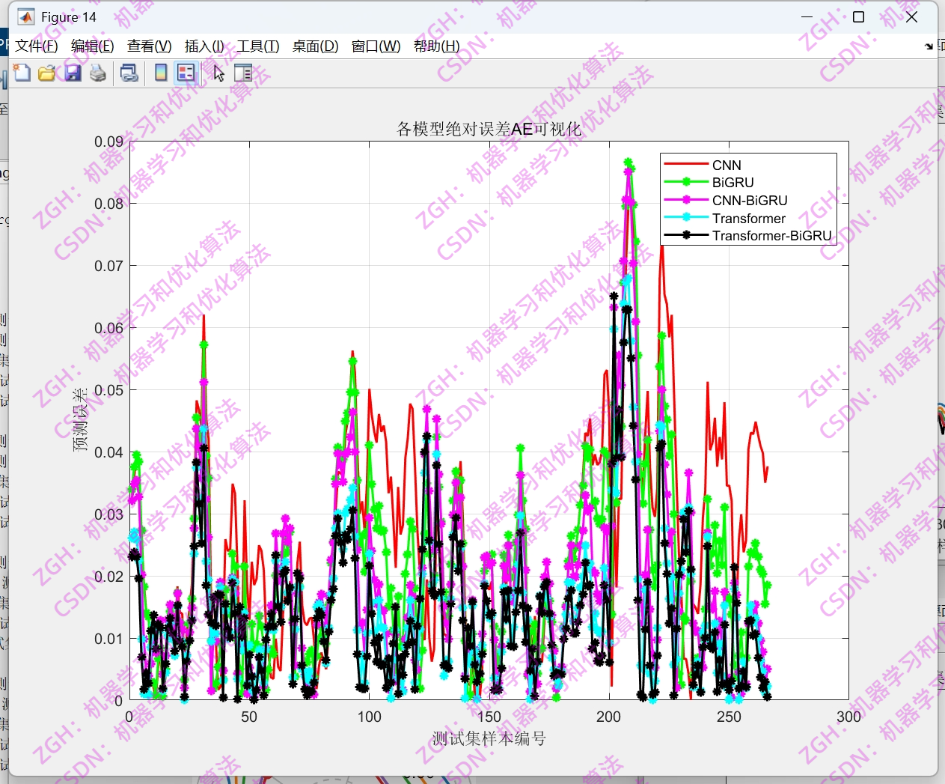The width and height of the screenshot is (945, 784).
Task: Open the 查看 (View) menu
Action: pos(148,46)
